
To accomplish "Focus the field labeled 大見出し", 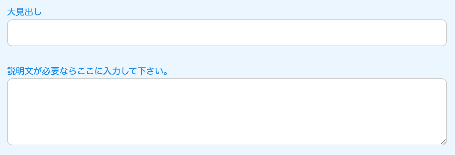I will click(227, 33).
